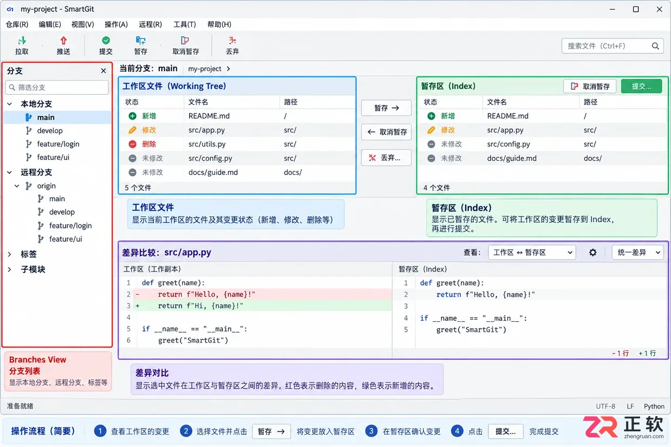Select the main local branch
Viewport: 671px width, 447px height.
[x=57, y=117]
